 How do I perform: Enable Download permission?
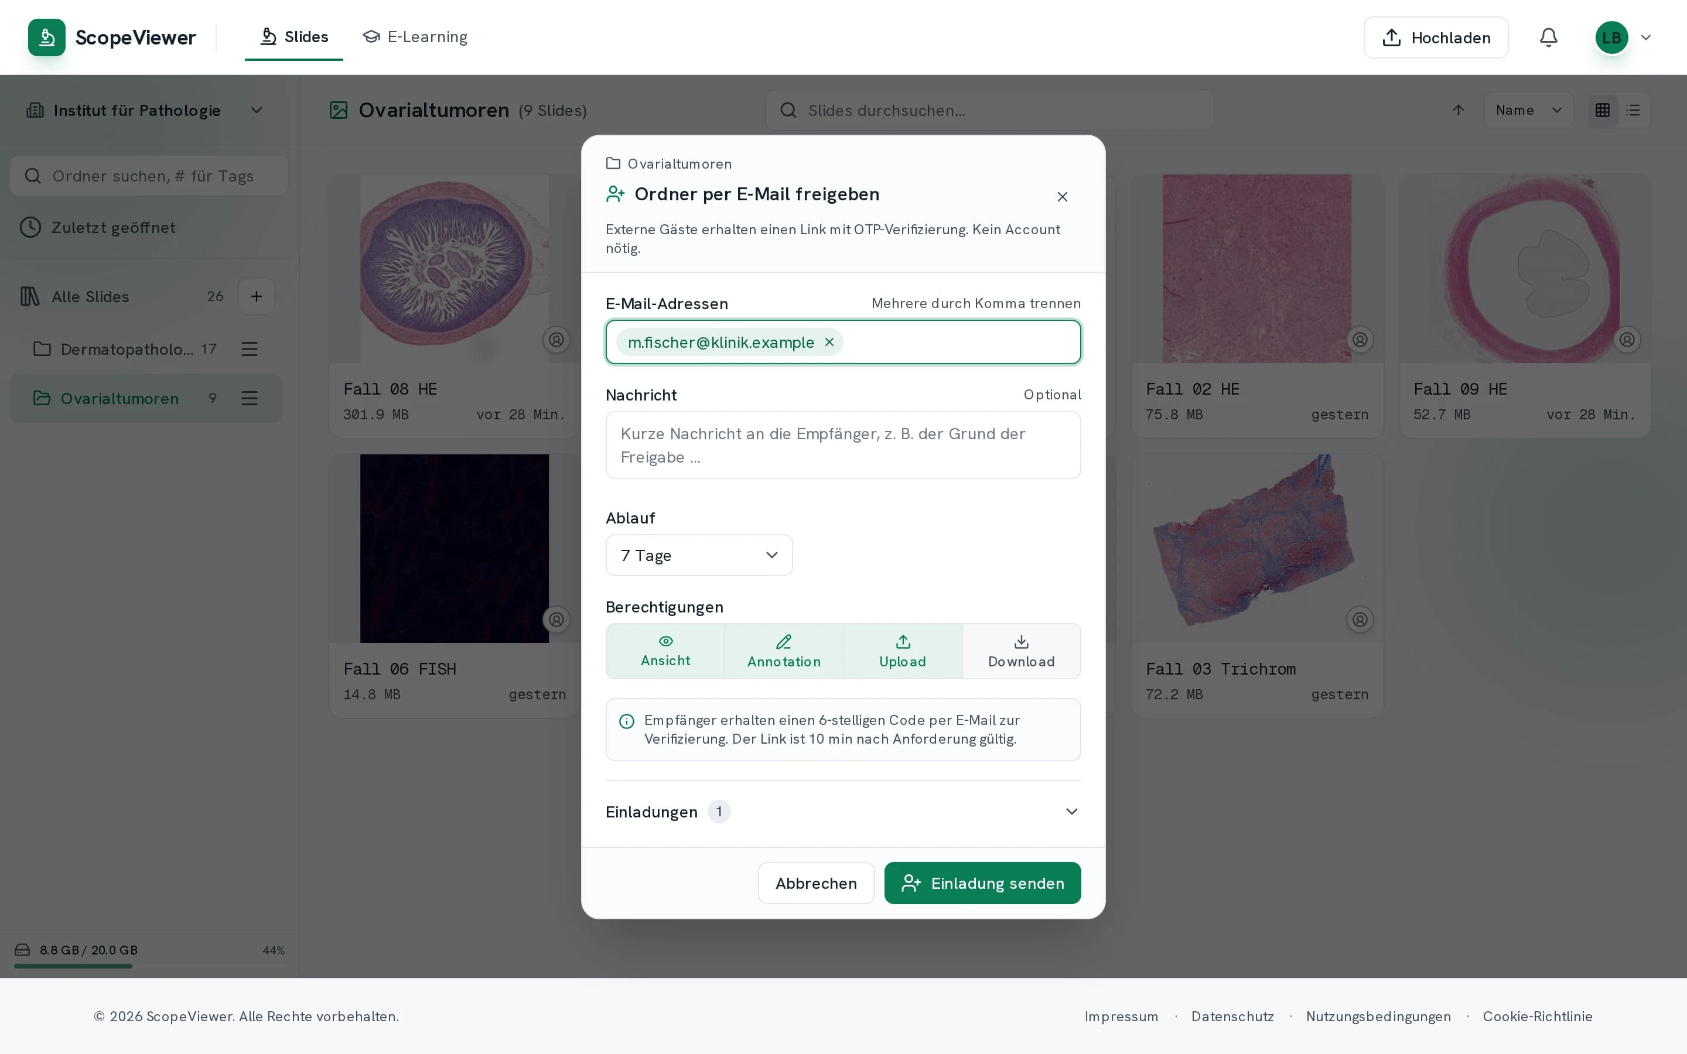click(x=1021, y=651)
